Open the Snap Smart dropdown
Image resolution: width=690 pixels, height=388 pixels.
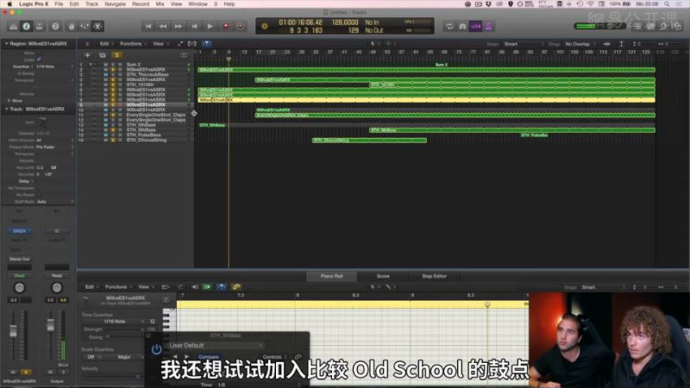[x=524, y=44]
